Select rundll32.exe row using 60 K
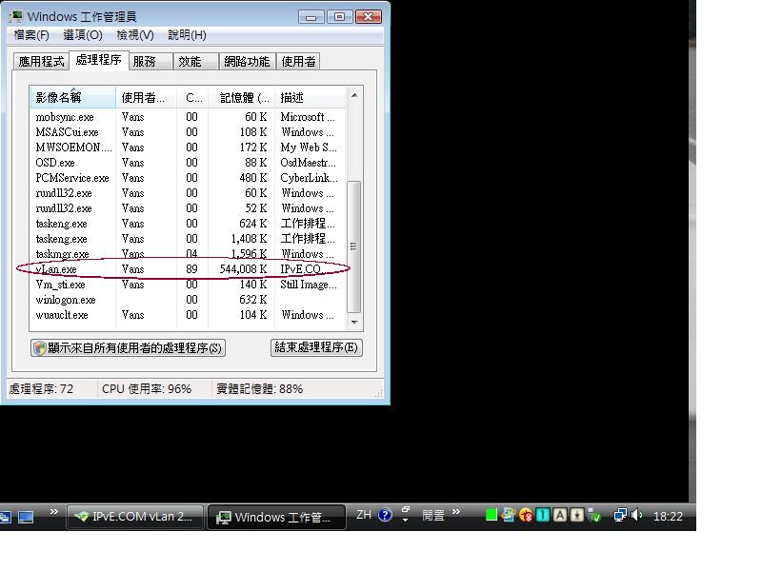Screen dimensions: 762x571 click(188, 193)
